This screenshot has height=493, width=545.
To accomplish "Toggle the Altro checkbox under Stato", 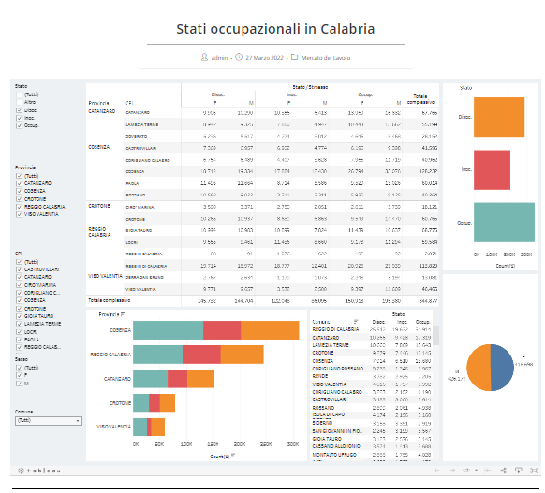I will 19,102.
